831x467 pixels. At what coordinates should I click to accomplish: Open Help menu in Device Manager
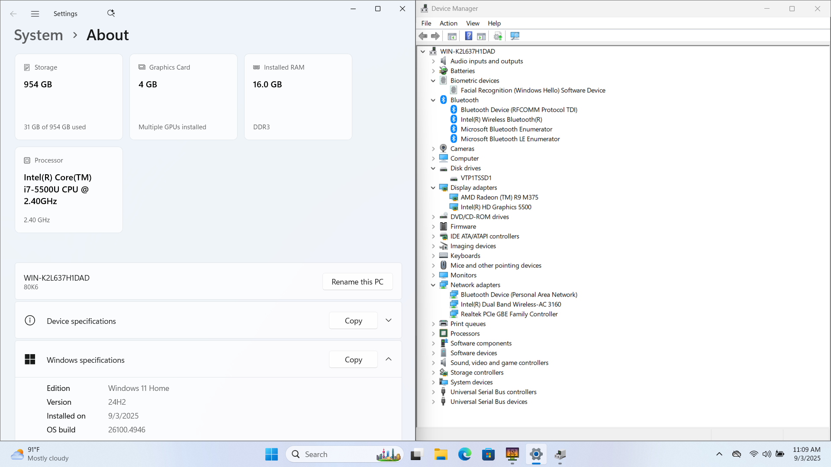494,23
